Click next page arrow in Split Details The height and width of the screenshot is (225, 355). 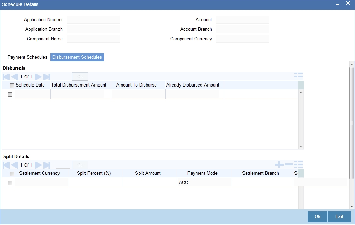(x=38, y=165)
